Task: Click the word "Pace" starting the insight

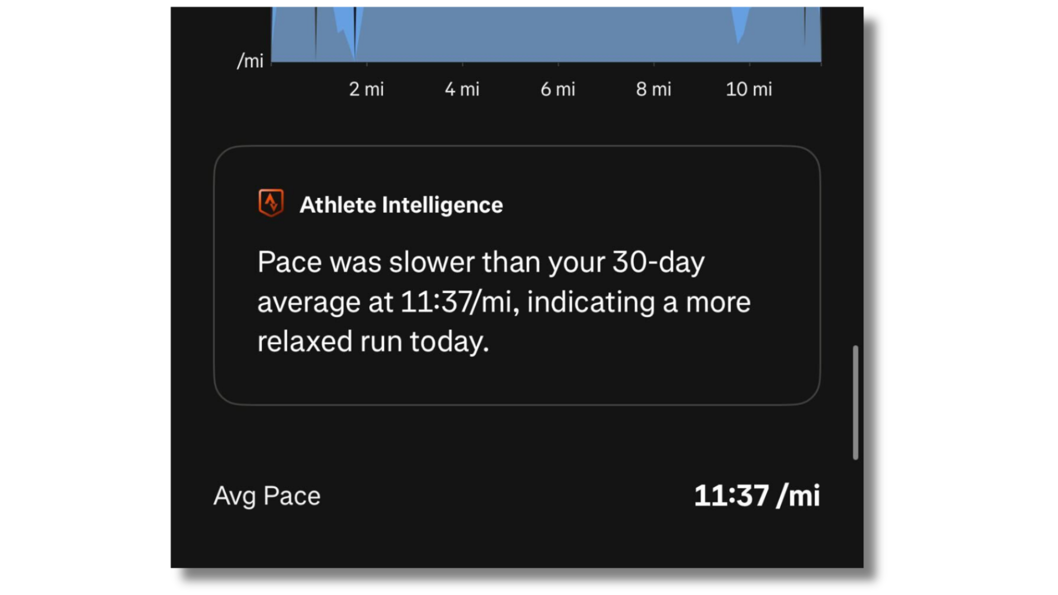Action: (x=289, y=262)
